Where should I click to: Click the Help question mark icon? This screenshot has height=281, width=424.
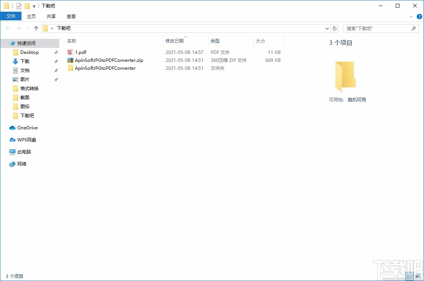tap(419, 16)
